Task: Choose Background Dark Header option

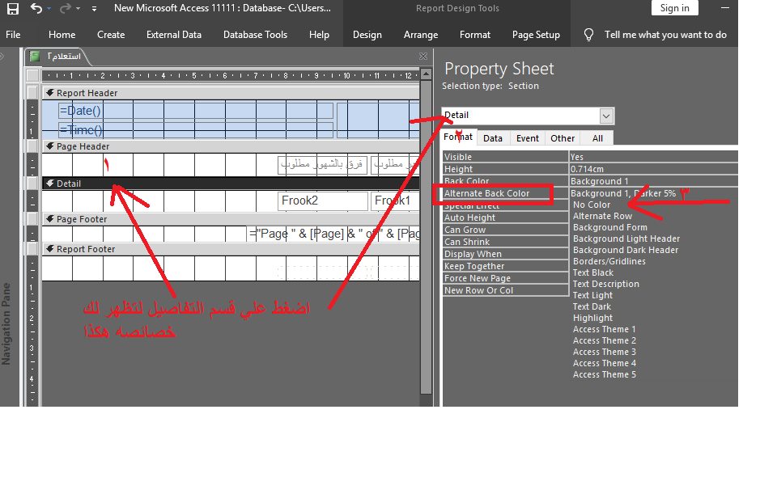Action: [626, 250]
